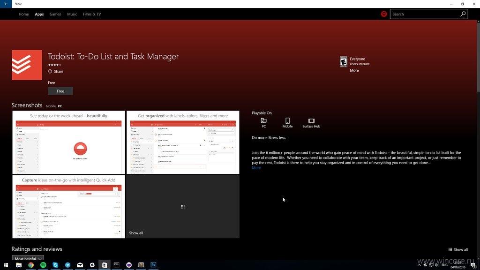Image resolution: width=480 pixels, height=270 pixels.
Task: Click the Mobile device icon
Action: pyautogui.click(x=287, y=123)
